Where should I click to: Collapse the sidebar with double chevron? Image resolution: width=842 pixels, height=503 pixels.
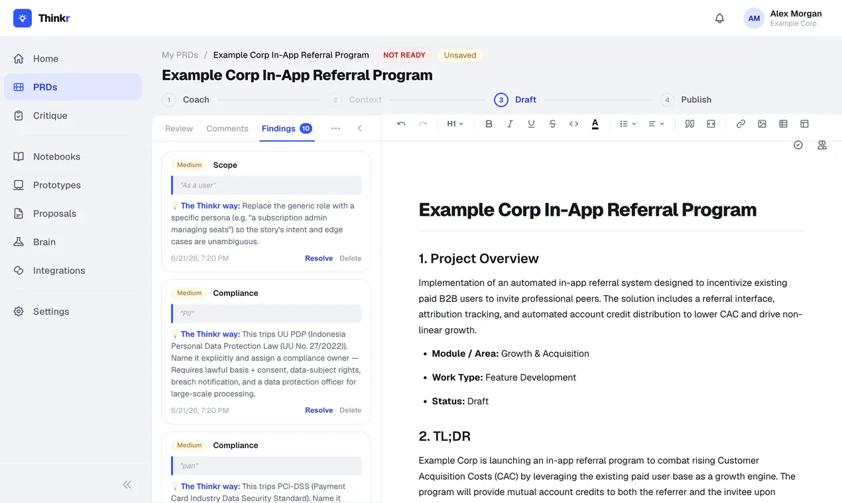tap(127, 484)
